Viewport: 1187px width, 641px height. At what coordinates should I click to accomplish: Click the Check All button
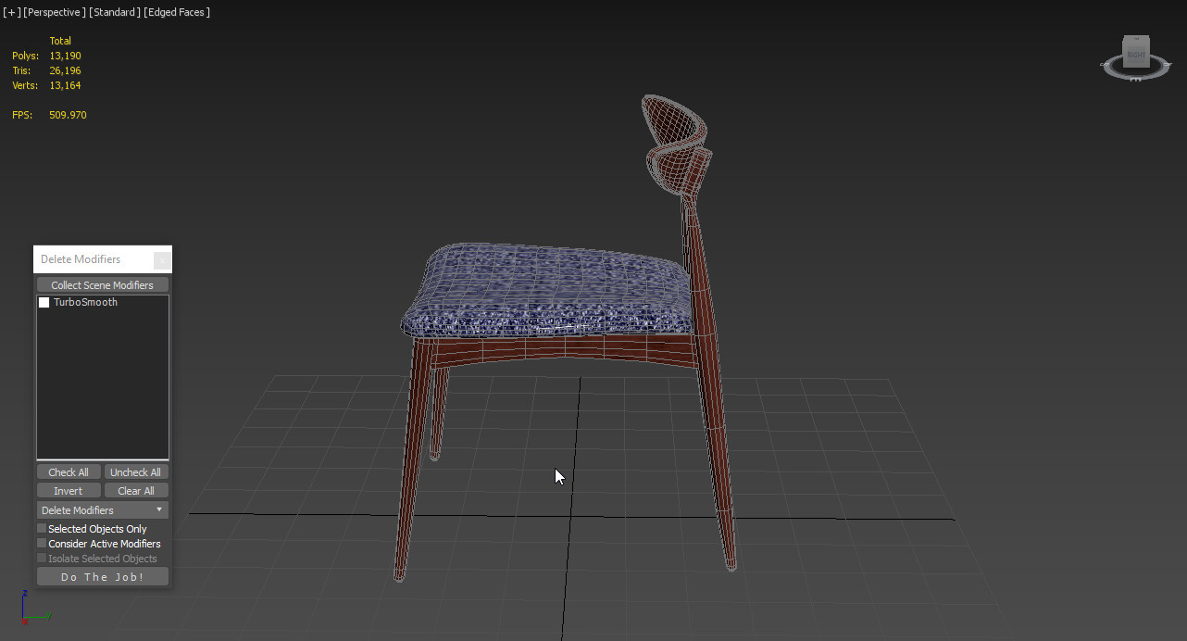click(x=68, y=471)
